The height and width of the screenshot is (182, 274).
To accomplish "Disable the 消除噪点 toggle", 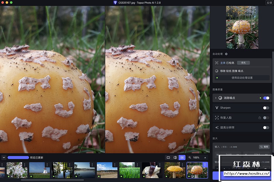I will point(266,98).
